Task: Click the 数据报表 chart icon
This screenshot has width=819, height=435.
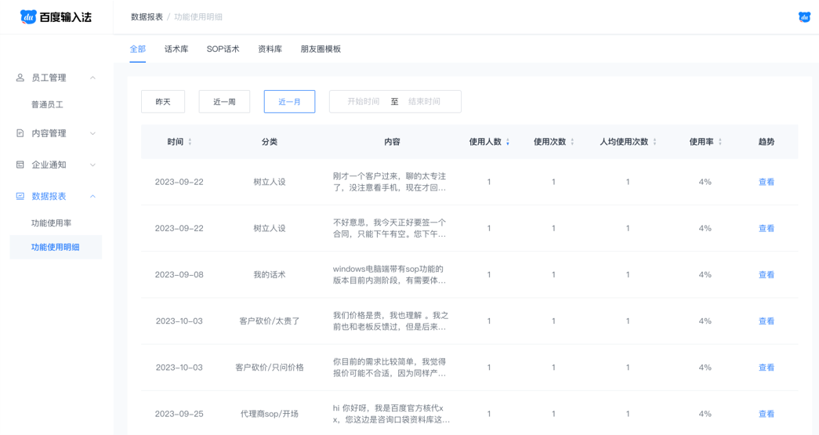Action: 20,196
